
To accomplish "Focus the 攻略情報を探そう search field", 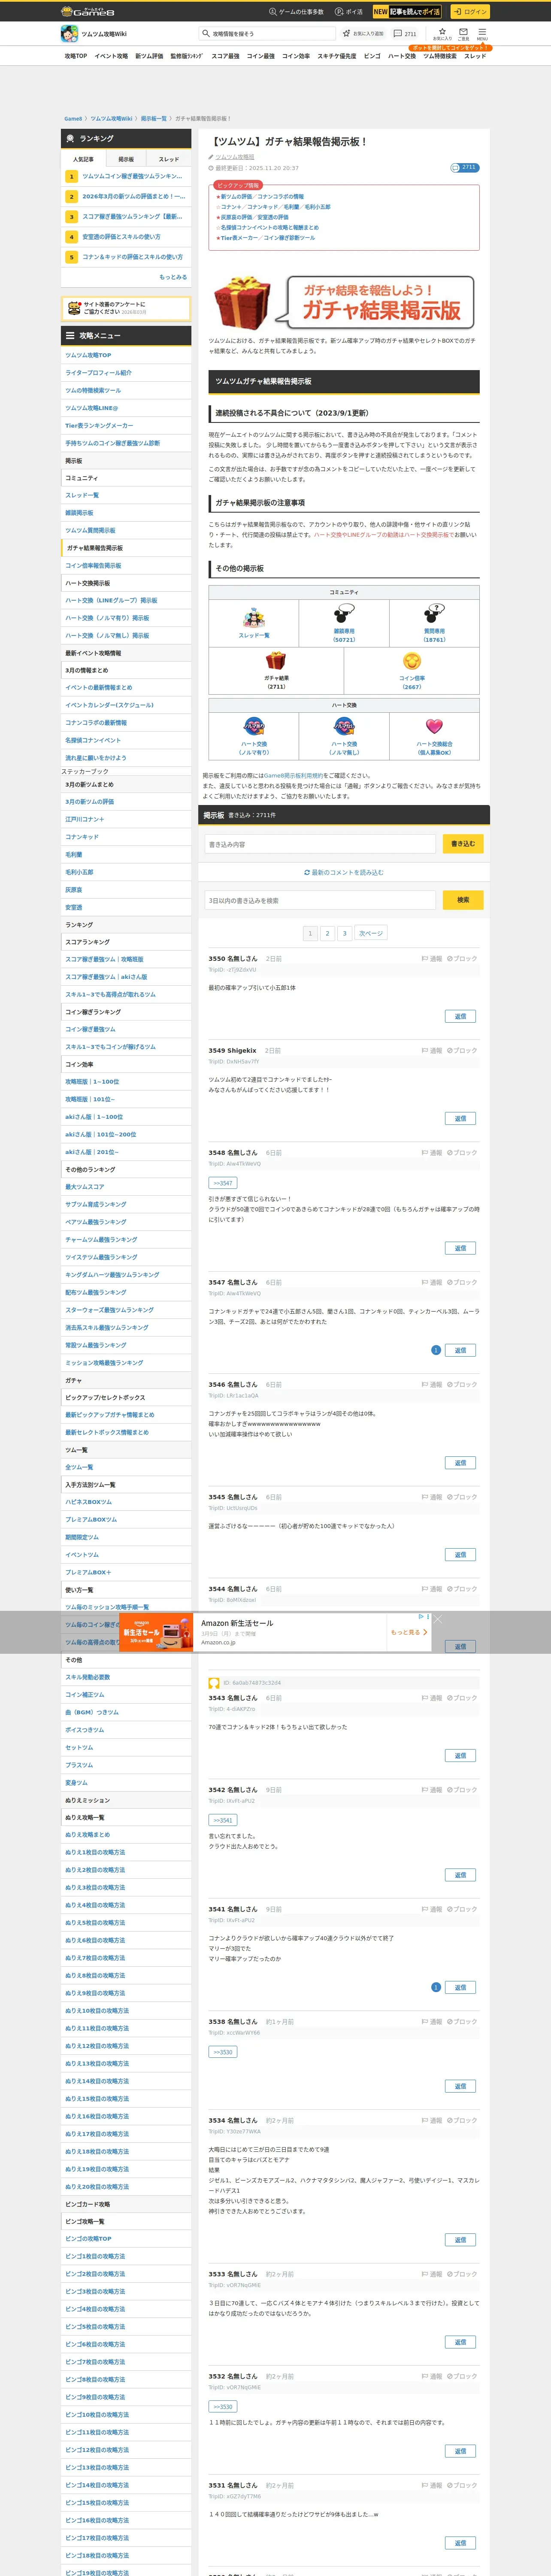I will pyautogui.click(x=266, y=34).
